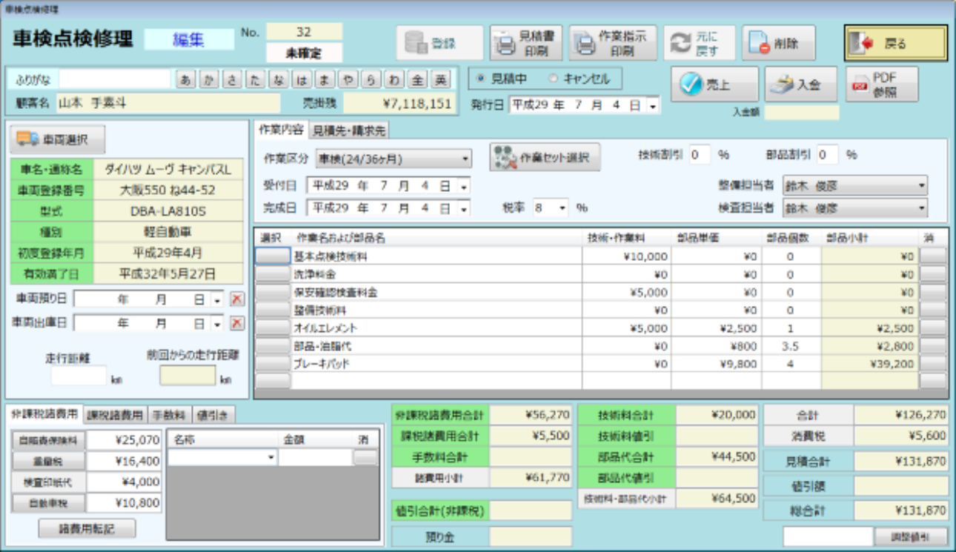This screenshot has height=552, width=956.
Task: Filter customers by は kana button
Action: click(302, 80)
